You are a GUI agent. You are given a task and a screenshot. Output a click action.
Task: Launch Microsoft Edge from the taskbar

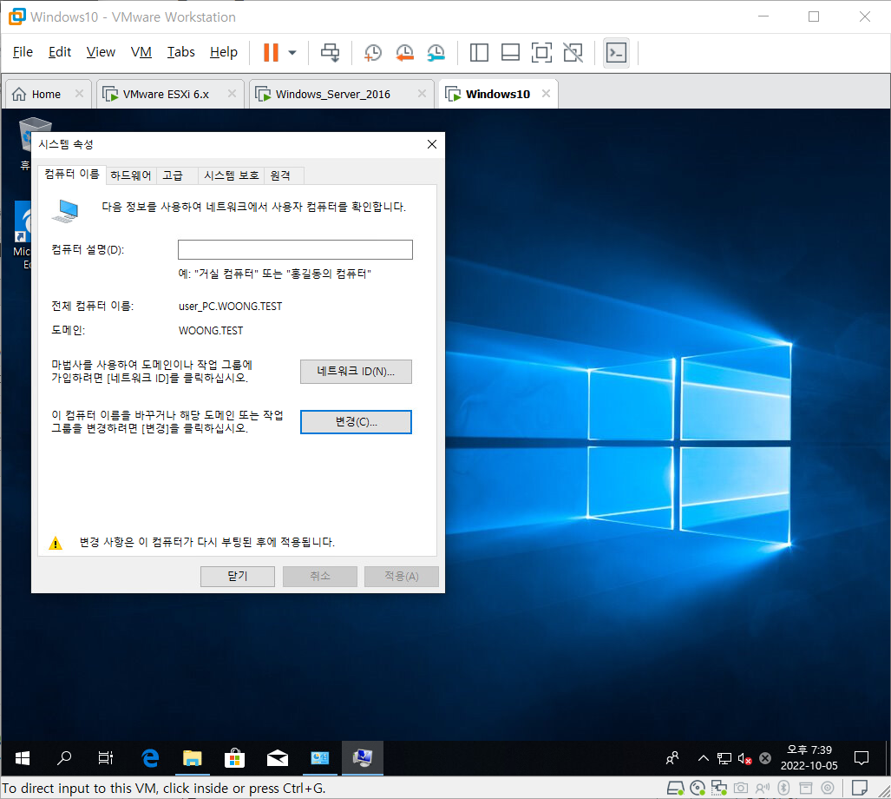[150, 757]
